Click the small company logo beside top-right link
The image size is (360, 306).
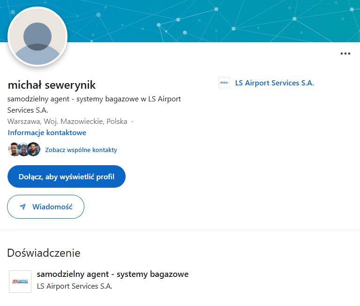coord(224,83)
